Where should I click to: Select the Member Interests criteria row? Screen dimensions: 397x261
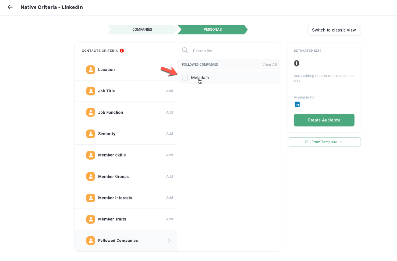click(x=126, y=198)
